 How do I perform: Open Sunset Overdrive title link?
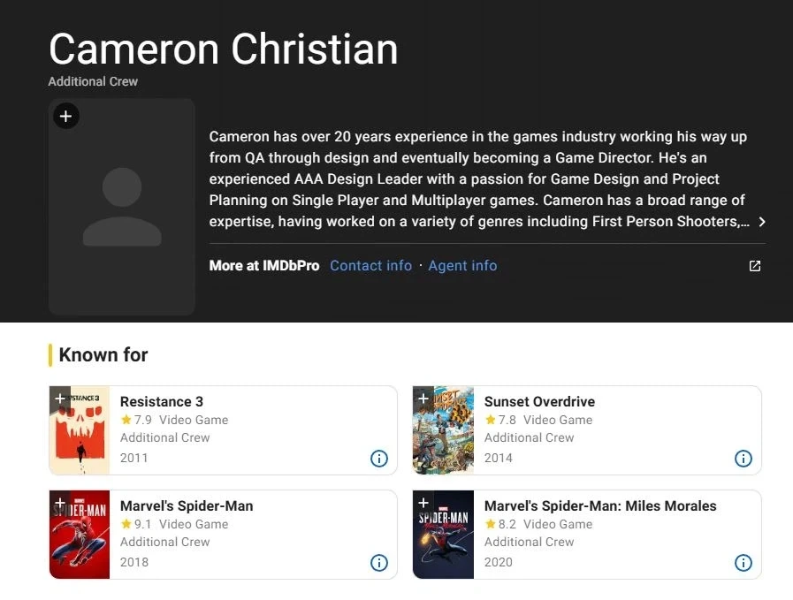539,401
